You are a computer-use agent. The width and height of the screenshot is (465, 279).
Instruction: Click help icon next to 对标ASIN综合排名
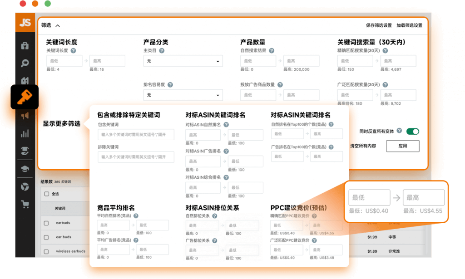click(x=226, y=177)
